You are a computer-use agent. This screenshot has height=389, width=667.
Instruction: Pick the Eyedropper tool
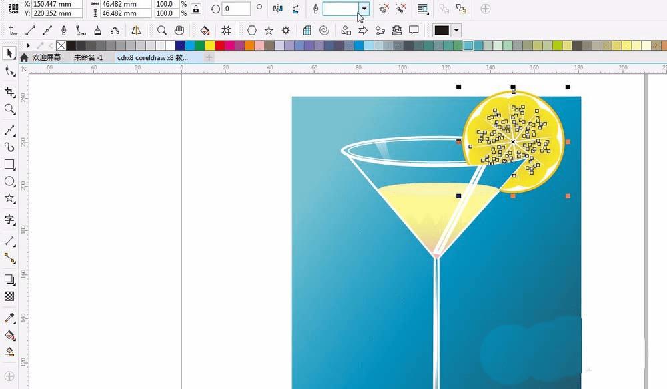tap(9, 318)
